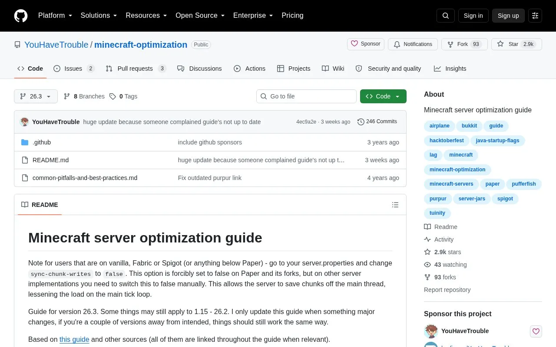Open the Activity link in About
This screenshot has width=556, height=347.
[439, 239]
